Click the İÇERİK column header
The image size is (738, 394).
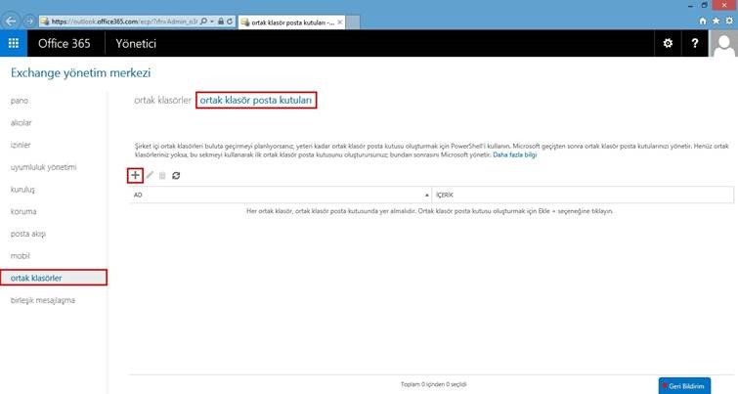click(x=583, y=195)
